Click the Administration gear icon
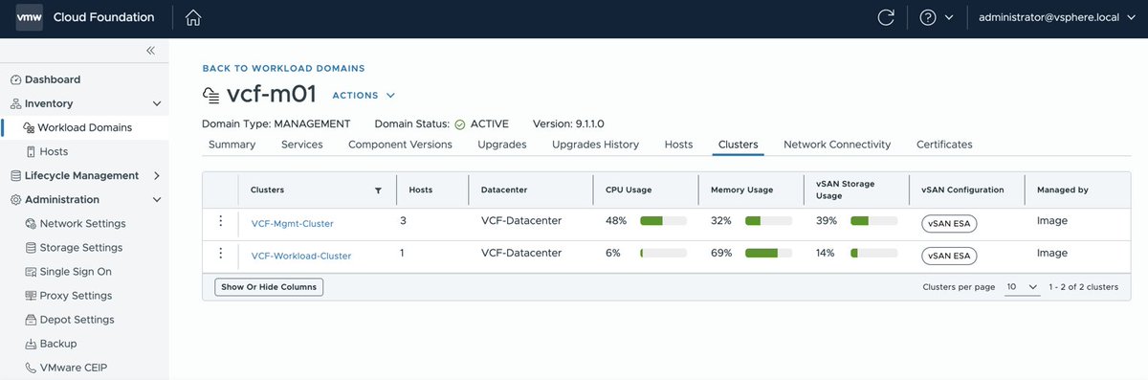This screenshot has height=380, width=1148. pyautogui.click(x=16, y=200)
